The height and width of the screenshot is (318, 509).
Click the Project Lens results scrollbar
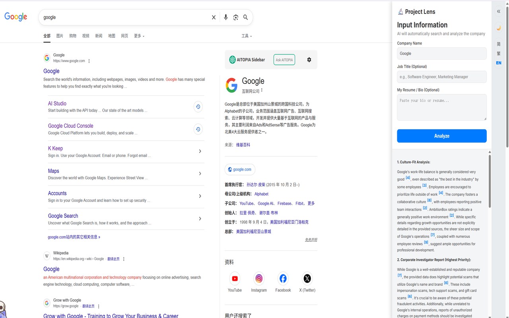490,181
